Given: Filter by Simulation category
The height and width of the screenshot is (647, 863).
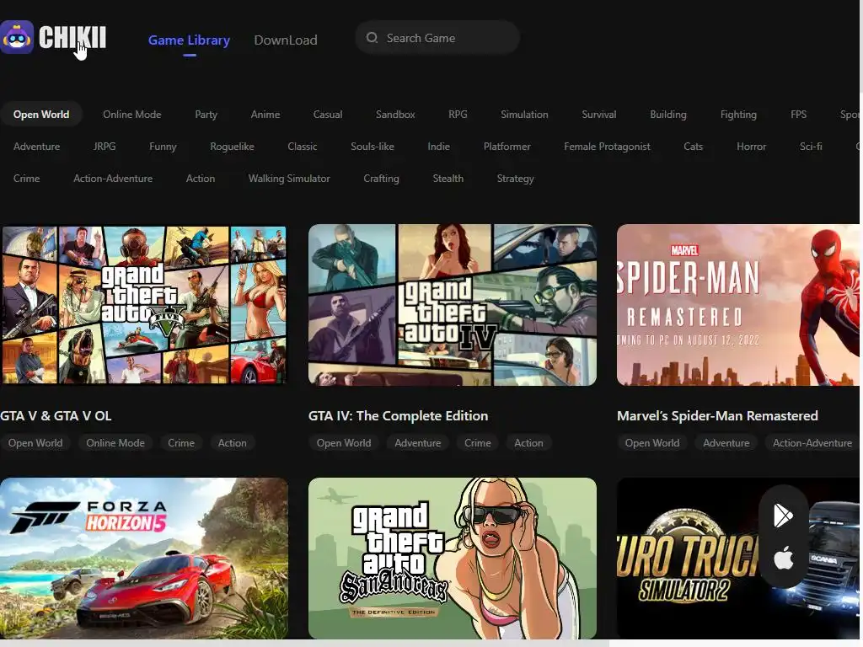Looking at the screenshot, I should click(x=524, y=115).
